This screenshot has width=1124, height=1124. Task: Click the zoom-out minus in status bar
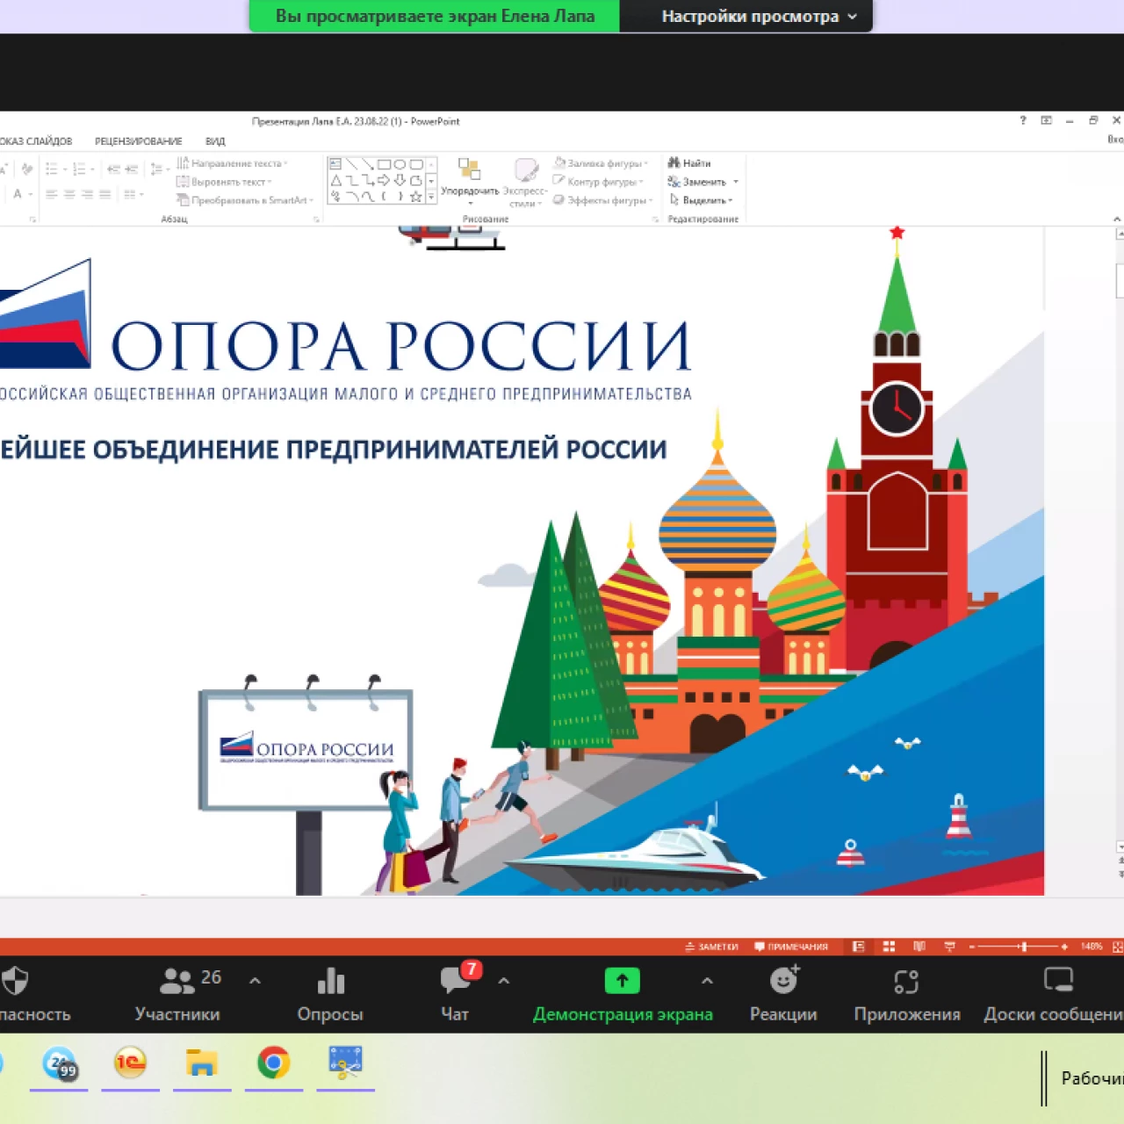click(972, 947)
